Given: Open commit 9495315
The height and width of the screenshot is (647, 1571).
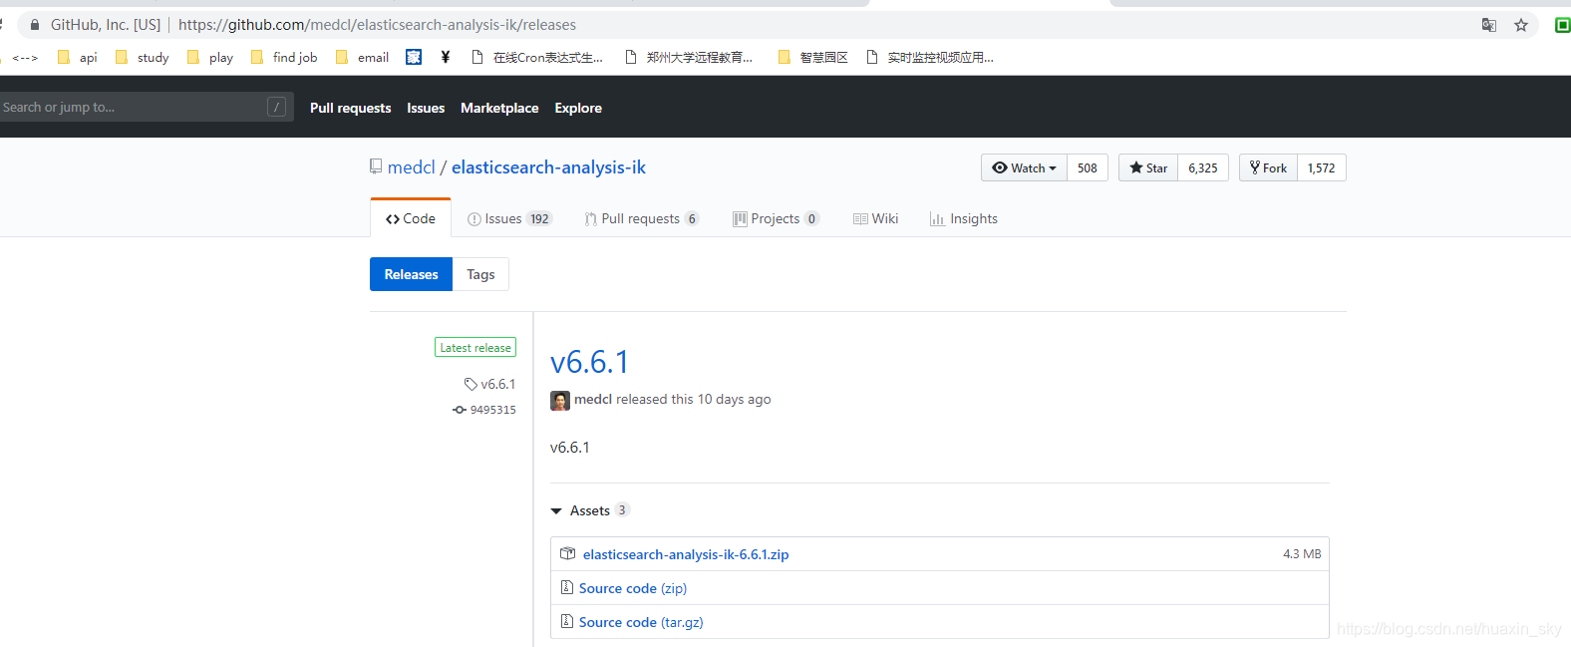Looking at the screenshot, I should 484,410.
